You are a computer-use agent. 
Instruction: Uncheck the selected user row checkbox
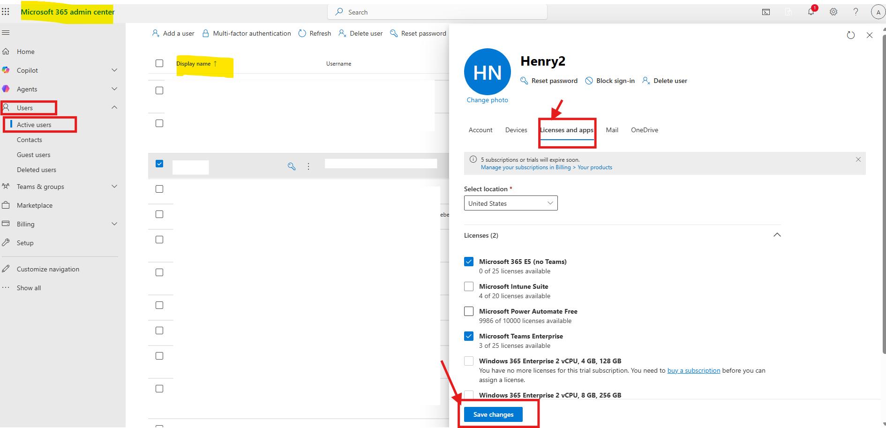[x=159, y=164]
